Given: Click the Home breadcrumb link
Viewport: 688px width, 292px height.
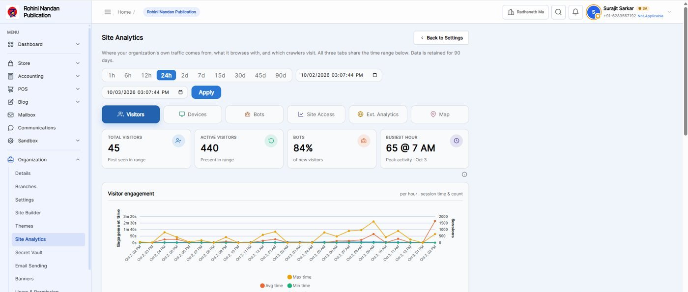Looking at the screenshot, I should click(124, 12).
